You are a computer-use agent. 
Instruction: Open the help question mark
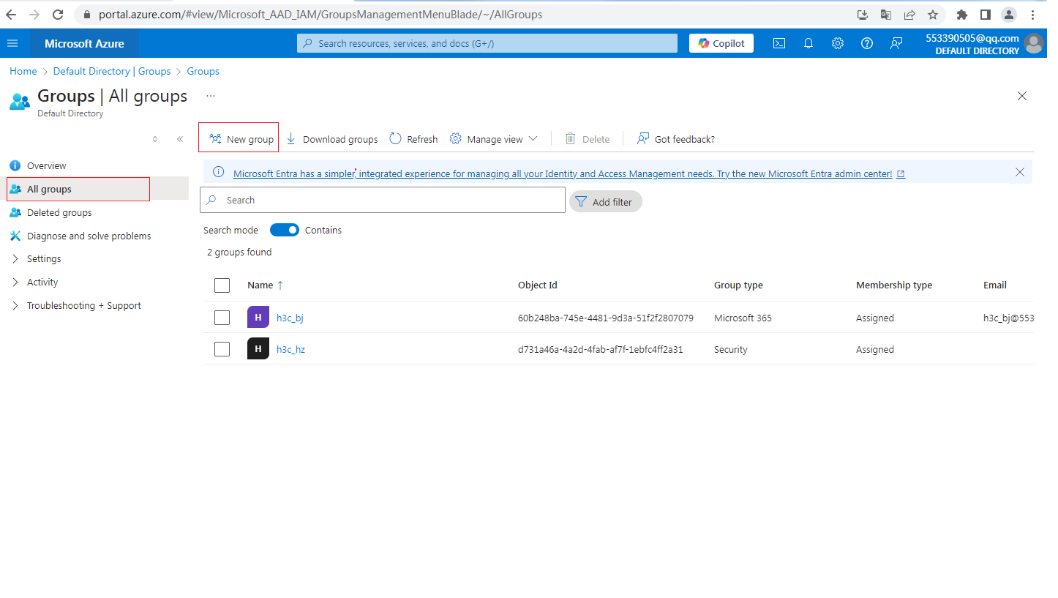[867, 43]
